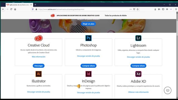Click the Lightroom Lr icon

[138, 38]
